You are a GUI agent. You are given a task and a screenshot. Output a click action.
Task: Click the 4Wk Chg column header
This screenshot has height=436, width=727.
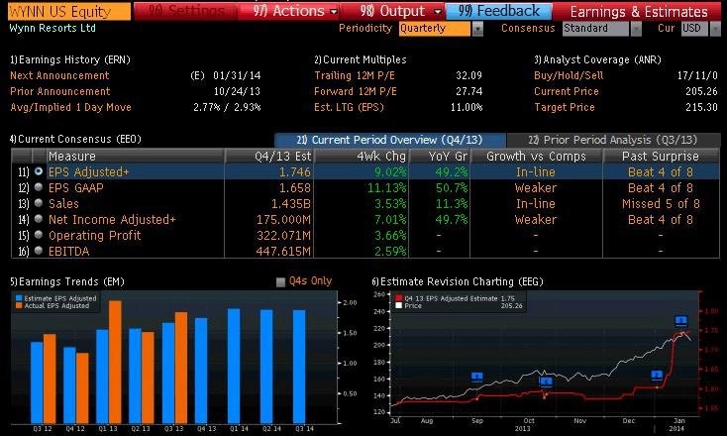(x=362, y=156)
